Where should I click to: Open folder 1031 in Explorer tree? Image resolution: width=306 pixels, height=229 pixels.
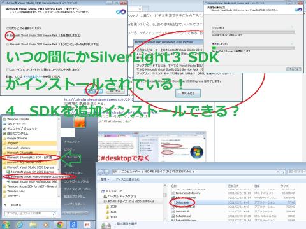pyautogui.click(x=111, y=212)
